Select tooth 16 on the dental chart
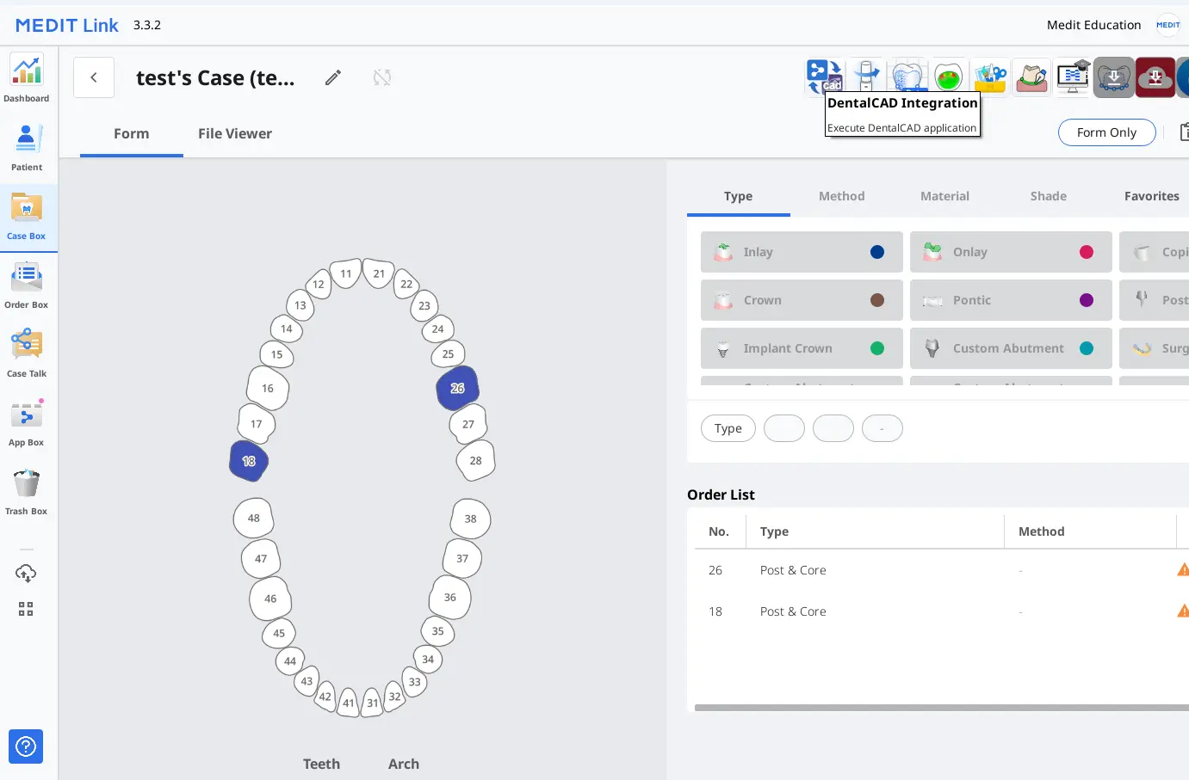Viewport: 1189px width, 780px height. (268, 389)
